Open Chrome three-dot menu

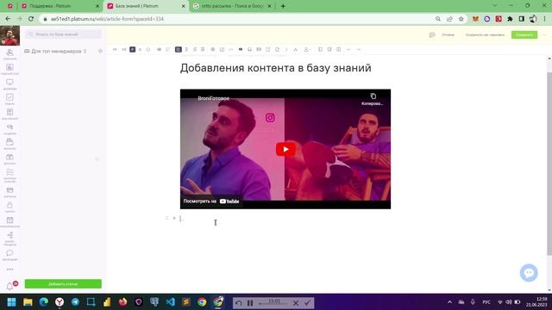544,19
